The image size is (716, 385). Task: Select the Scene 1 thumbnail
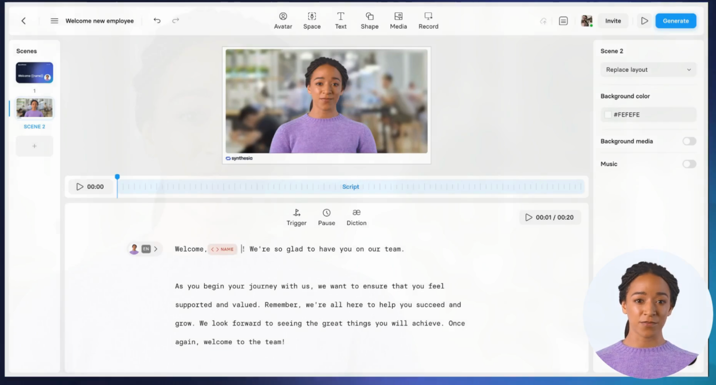[x=34, y=73]
